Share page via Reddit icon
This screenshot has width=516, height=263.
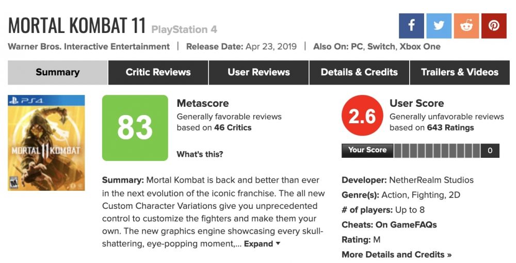point(466,26)
